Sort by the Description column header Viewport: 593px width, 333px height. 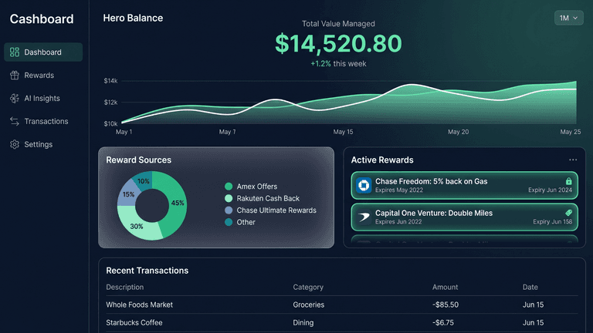click(125, 287)
